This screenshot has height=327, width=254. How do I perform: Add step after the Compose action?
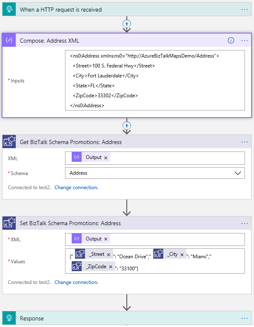click(127, 125)
